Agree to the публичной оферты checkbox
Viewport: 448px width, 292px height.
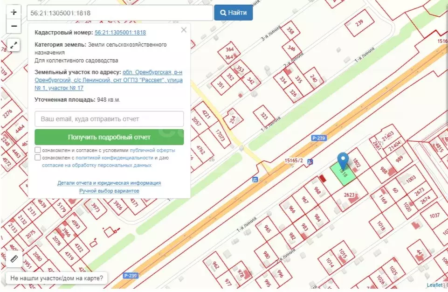(x=38, y=150)
